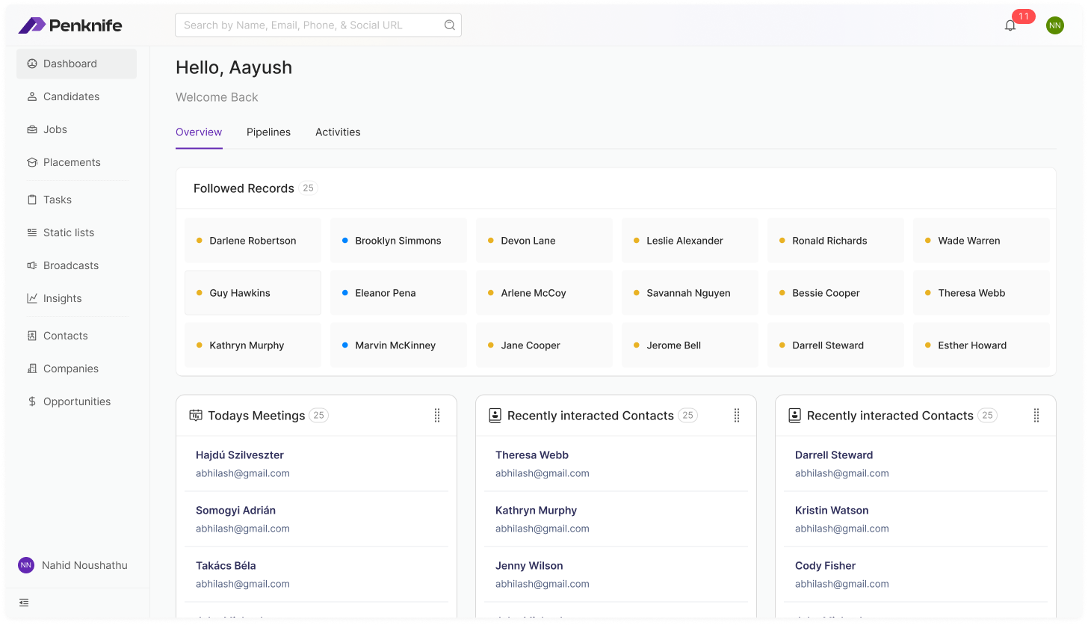The height and width of the screenshot is (625, 1088).
Task: Click the Broadcasts megaphone icon
Action: pos(32,265)
